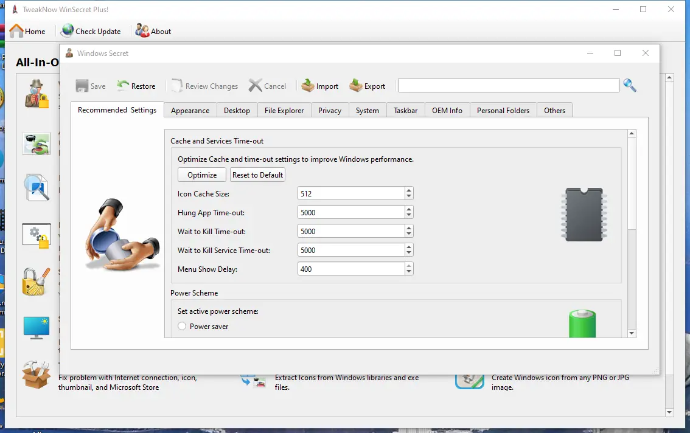The width and height of the screenshot is (690, 433).
Task: Close the Windows Secret dialog
Action: pos(645,54)
